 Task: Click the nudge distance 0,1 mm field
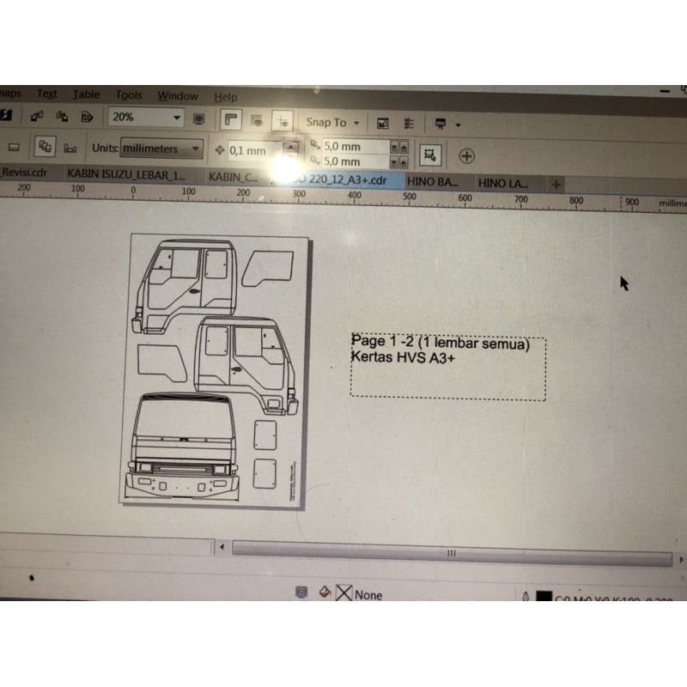[252, 150]
